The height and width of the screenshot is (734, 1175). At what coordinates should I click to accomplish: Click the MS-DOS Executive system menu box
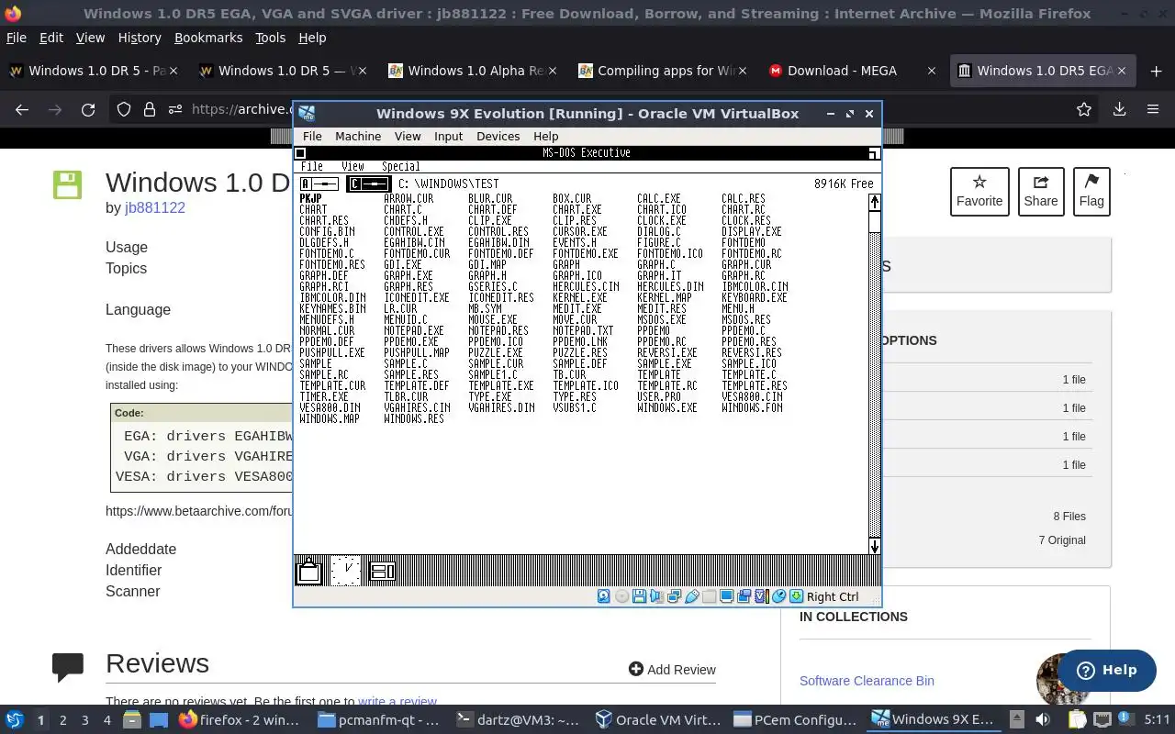click(x=300, y=153)
